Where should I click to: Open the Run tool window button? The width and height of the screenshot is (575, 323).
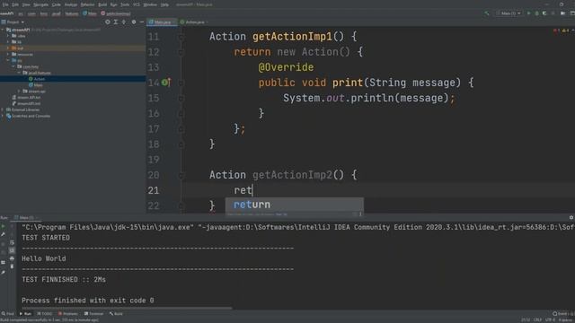point(26,314)
